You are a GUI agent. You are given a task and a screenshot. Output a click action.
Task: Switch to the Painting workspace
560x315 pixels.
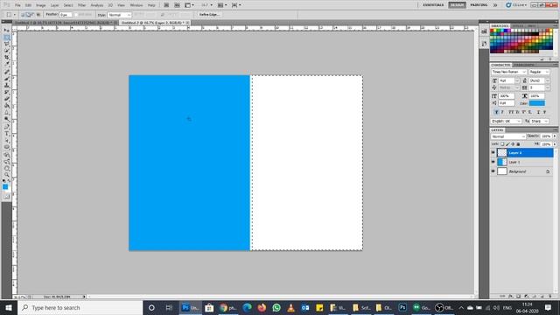(479, 5)
